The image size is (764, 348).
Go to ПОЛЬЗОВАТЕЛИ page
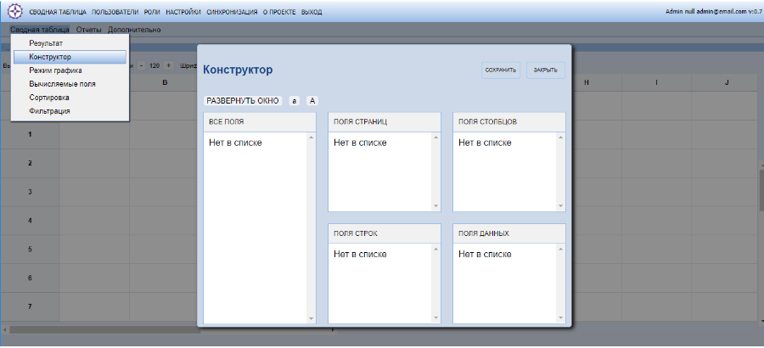point(115,12)
